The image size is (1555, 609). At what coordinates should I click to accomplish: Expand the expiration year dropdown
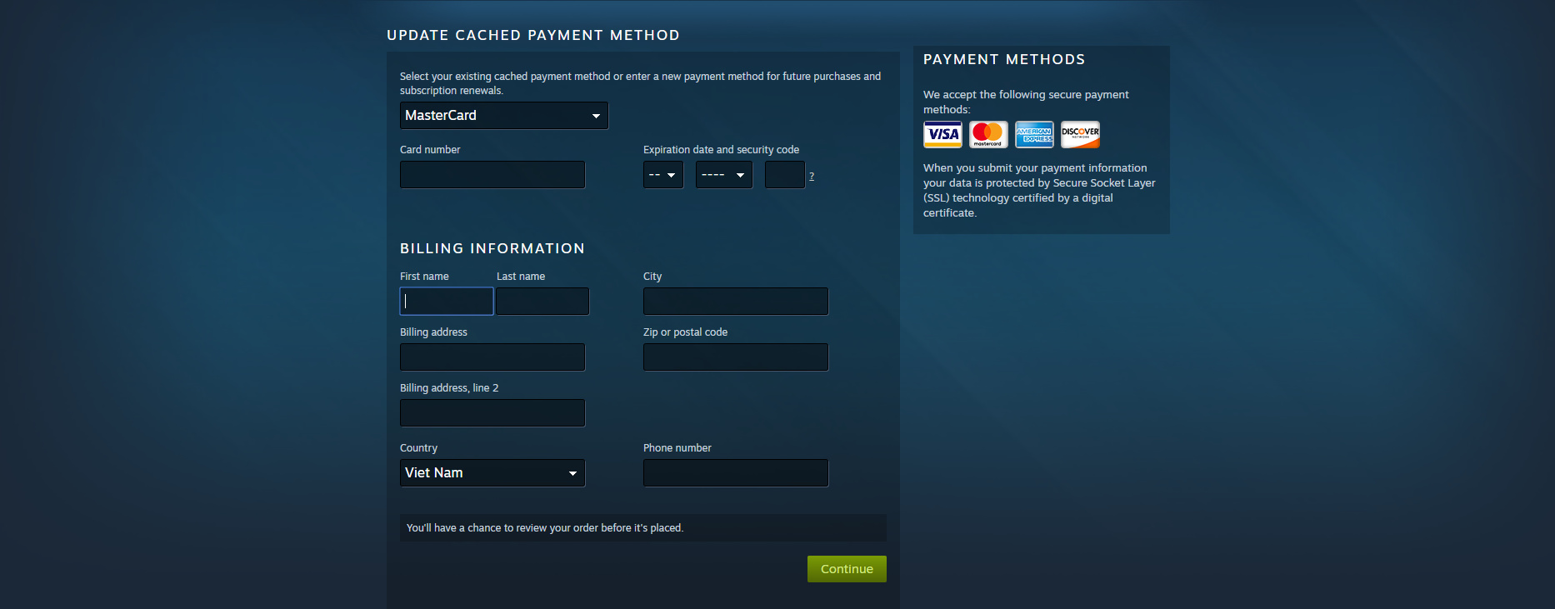coord(724,175)
